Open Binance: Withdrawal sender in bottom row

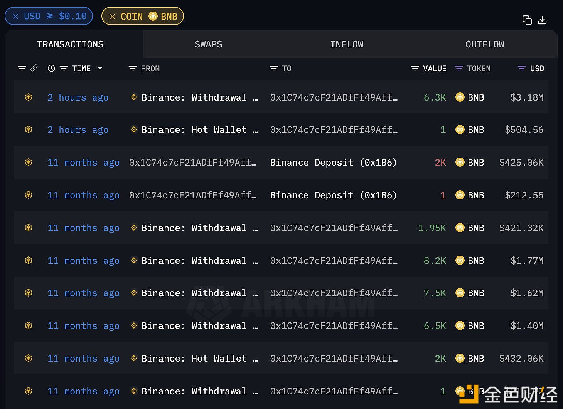[x=199, y=391]
